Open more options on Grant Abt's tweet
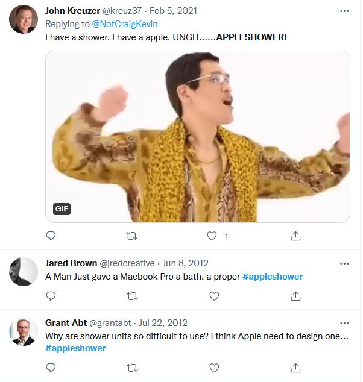 (x=344, y=323)
